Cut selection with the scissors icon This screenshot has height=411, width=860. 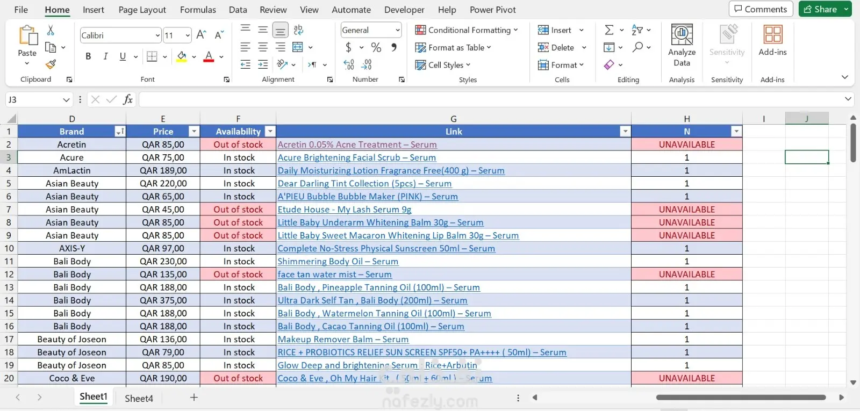(51, 30)
